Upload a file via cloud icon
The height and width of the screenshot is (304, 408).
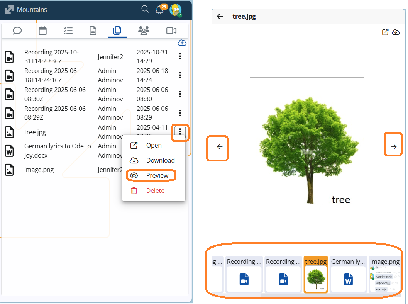pyautogui.click(x=182, y=43)
